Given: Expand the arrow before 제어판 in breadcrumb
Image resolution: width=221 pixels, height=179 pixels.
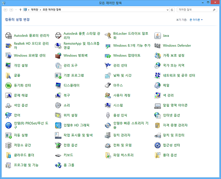Looking at the screenshot, I should coord(29,10).
